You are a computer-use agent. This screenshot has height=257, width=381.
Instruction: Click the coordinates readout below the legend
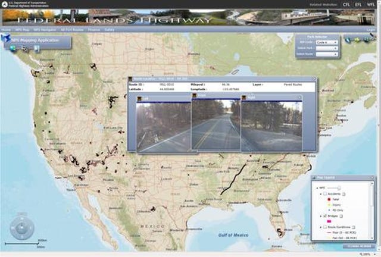click(358, 246)
